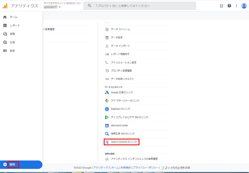Screen dimensions: 249x173
Task: Open the Advertising icon in sidebar
Action: point(5,42)
